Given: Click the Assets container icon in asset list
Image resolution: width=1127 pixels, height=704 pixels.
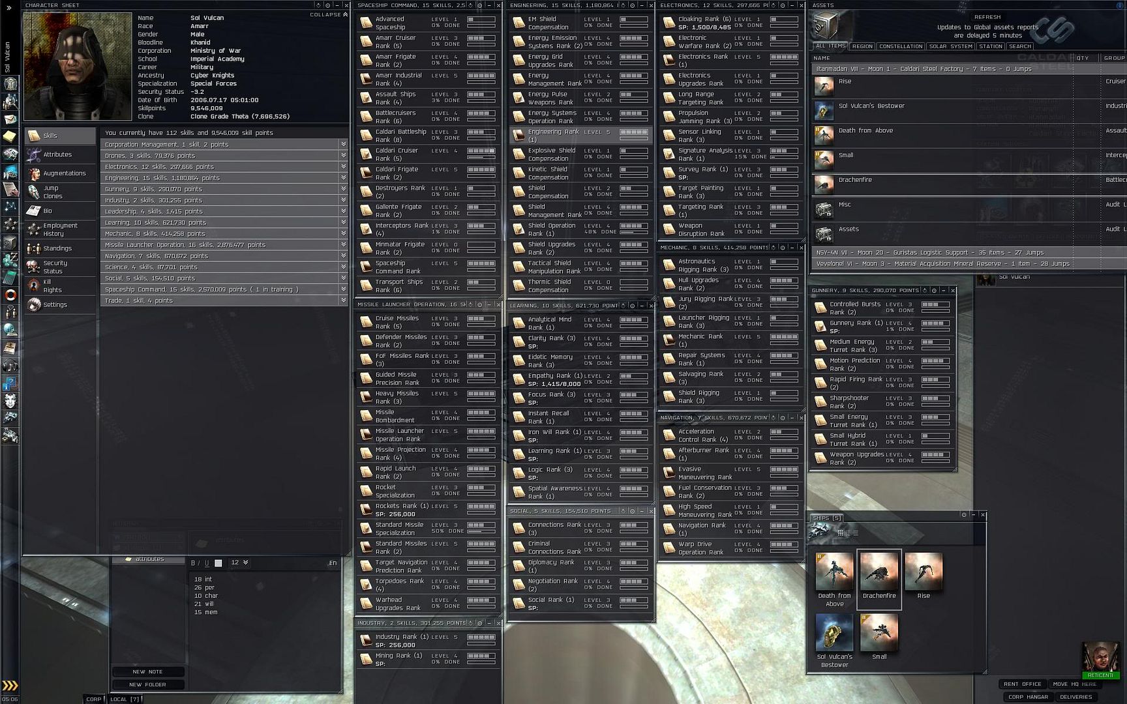Looking at the screenshot, I should click(824, 233).
